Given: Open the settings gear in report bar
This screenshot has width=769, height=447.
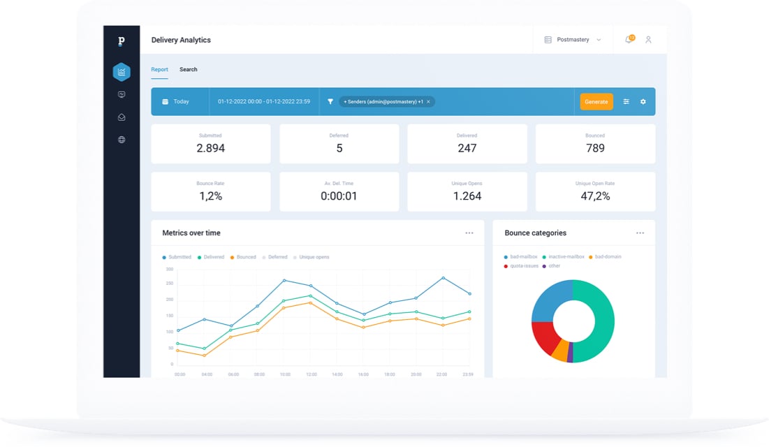Looking at the screenshot, I should (643, 101).
